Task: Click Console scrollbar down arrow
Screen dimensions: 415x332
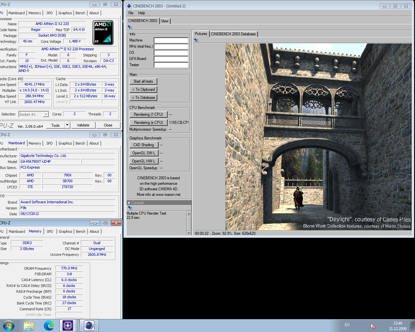Action: pos(189,233)
